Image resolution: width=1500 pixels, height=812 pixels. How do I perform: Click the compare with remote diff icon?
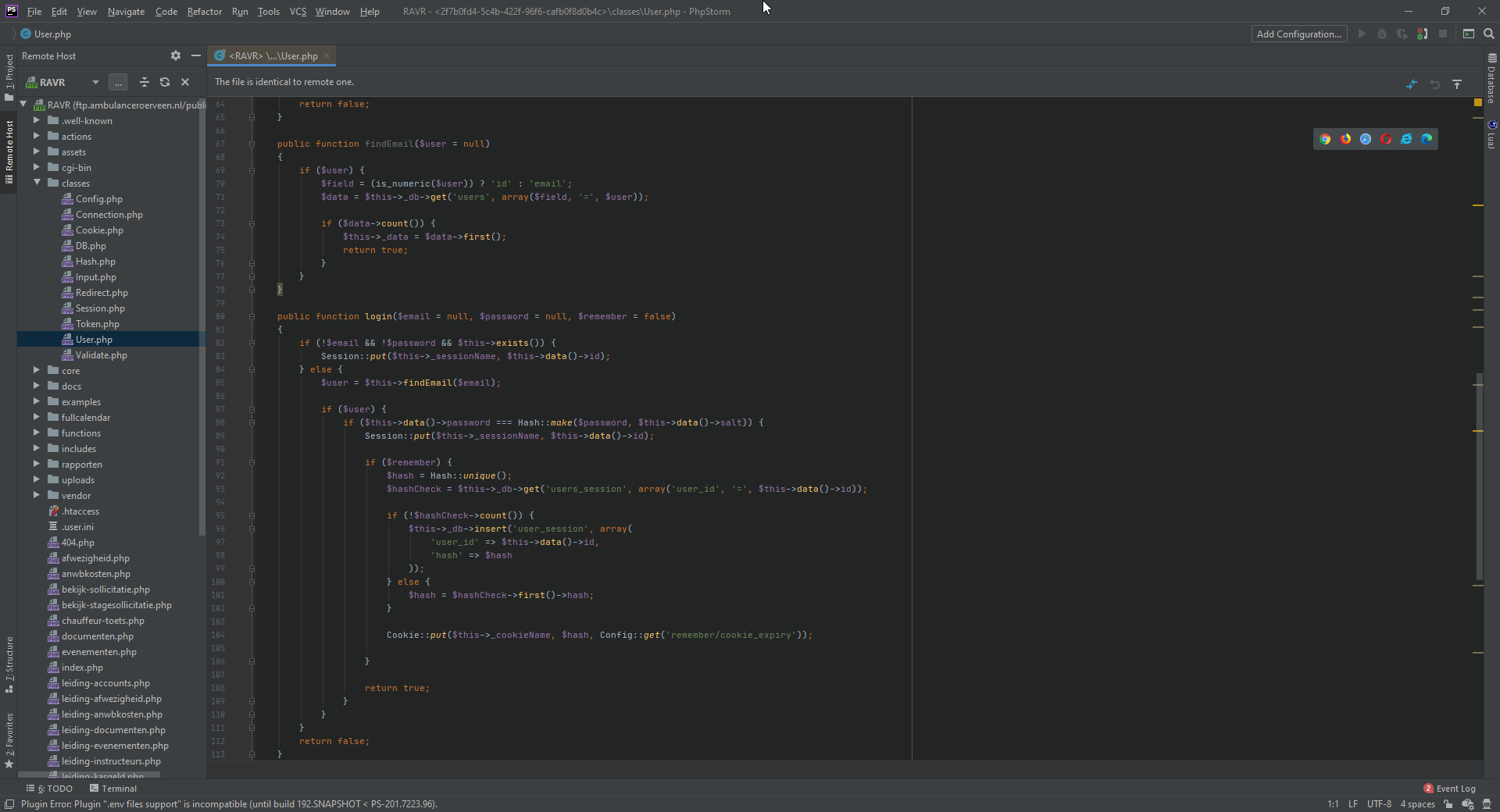click(1412, 84)
